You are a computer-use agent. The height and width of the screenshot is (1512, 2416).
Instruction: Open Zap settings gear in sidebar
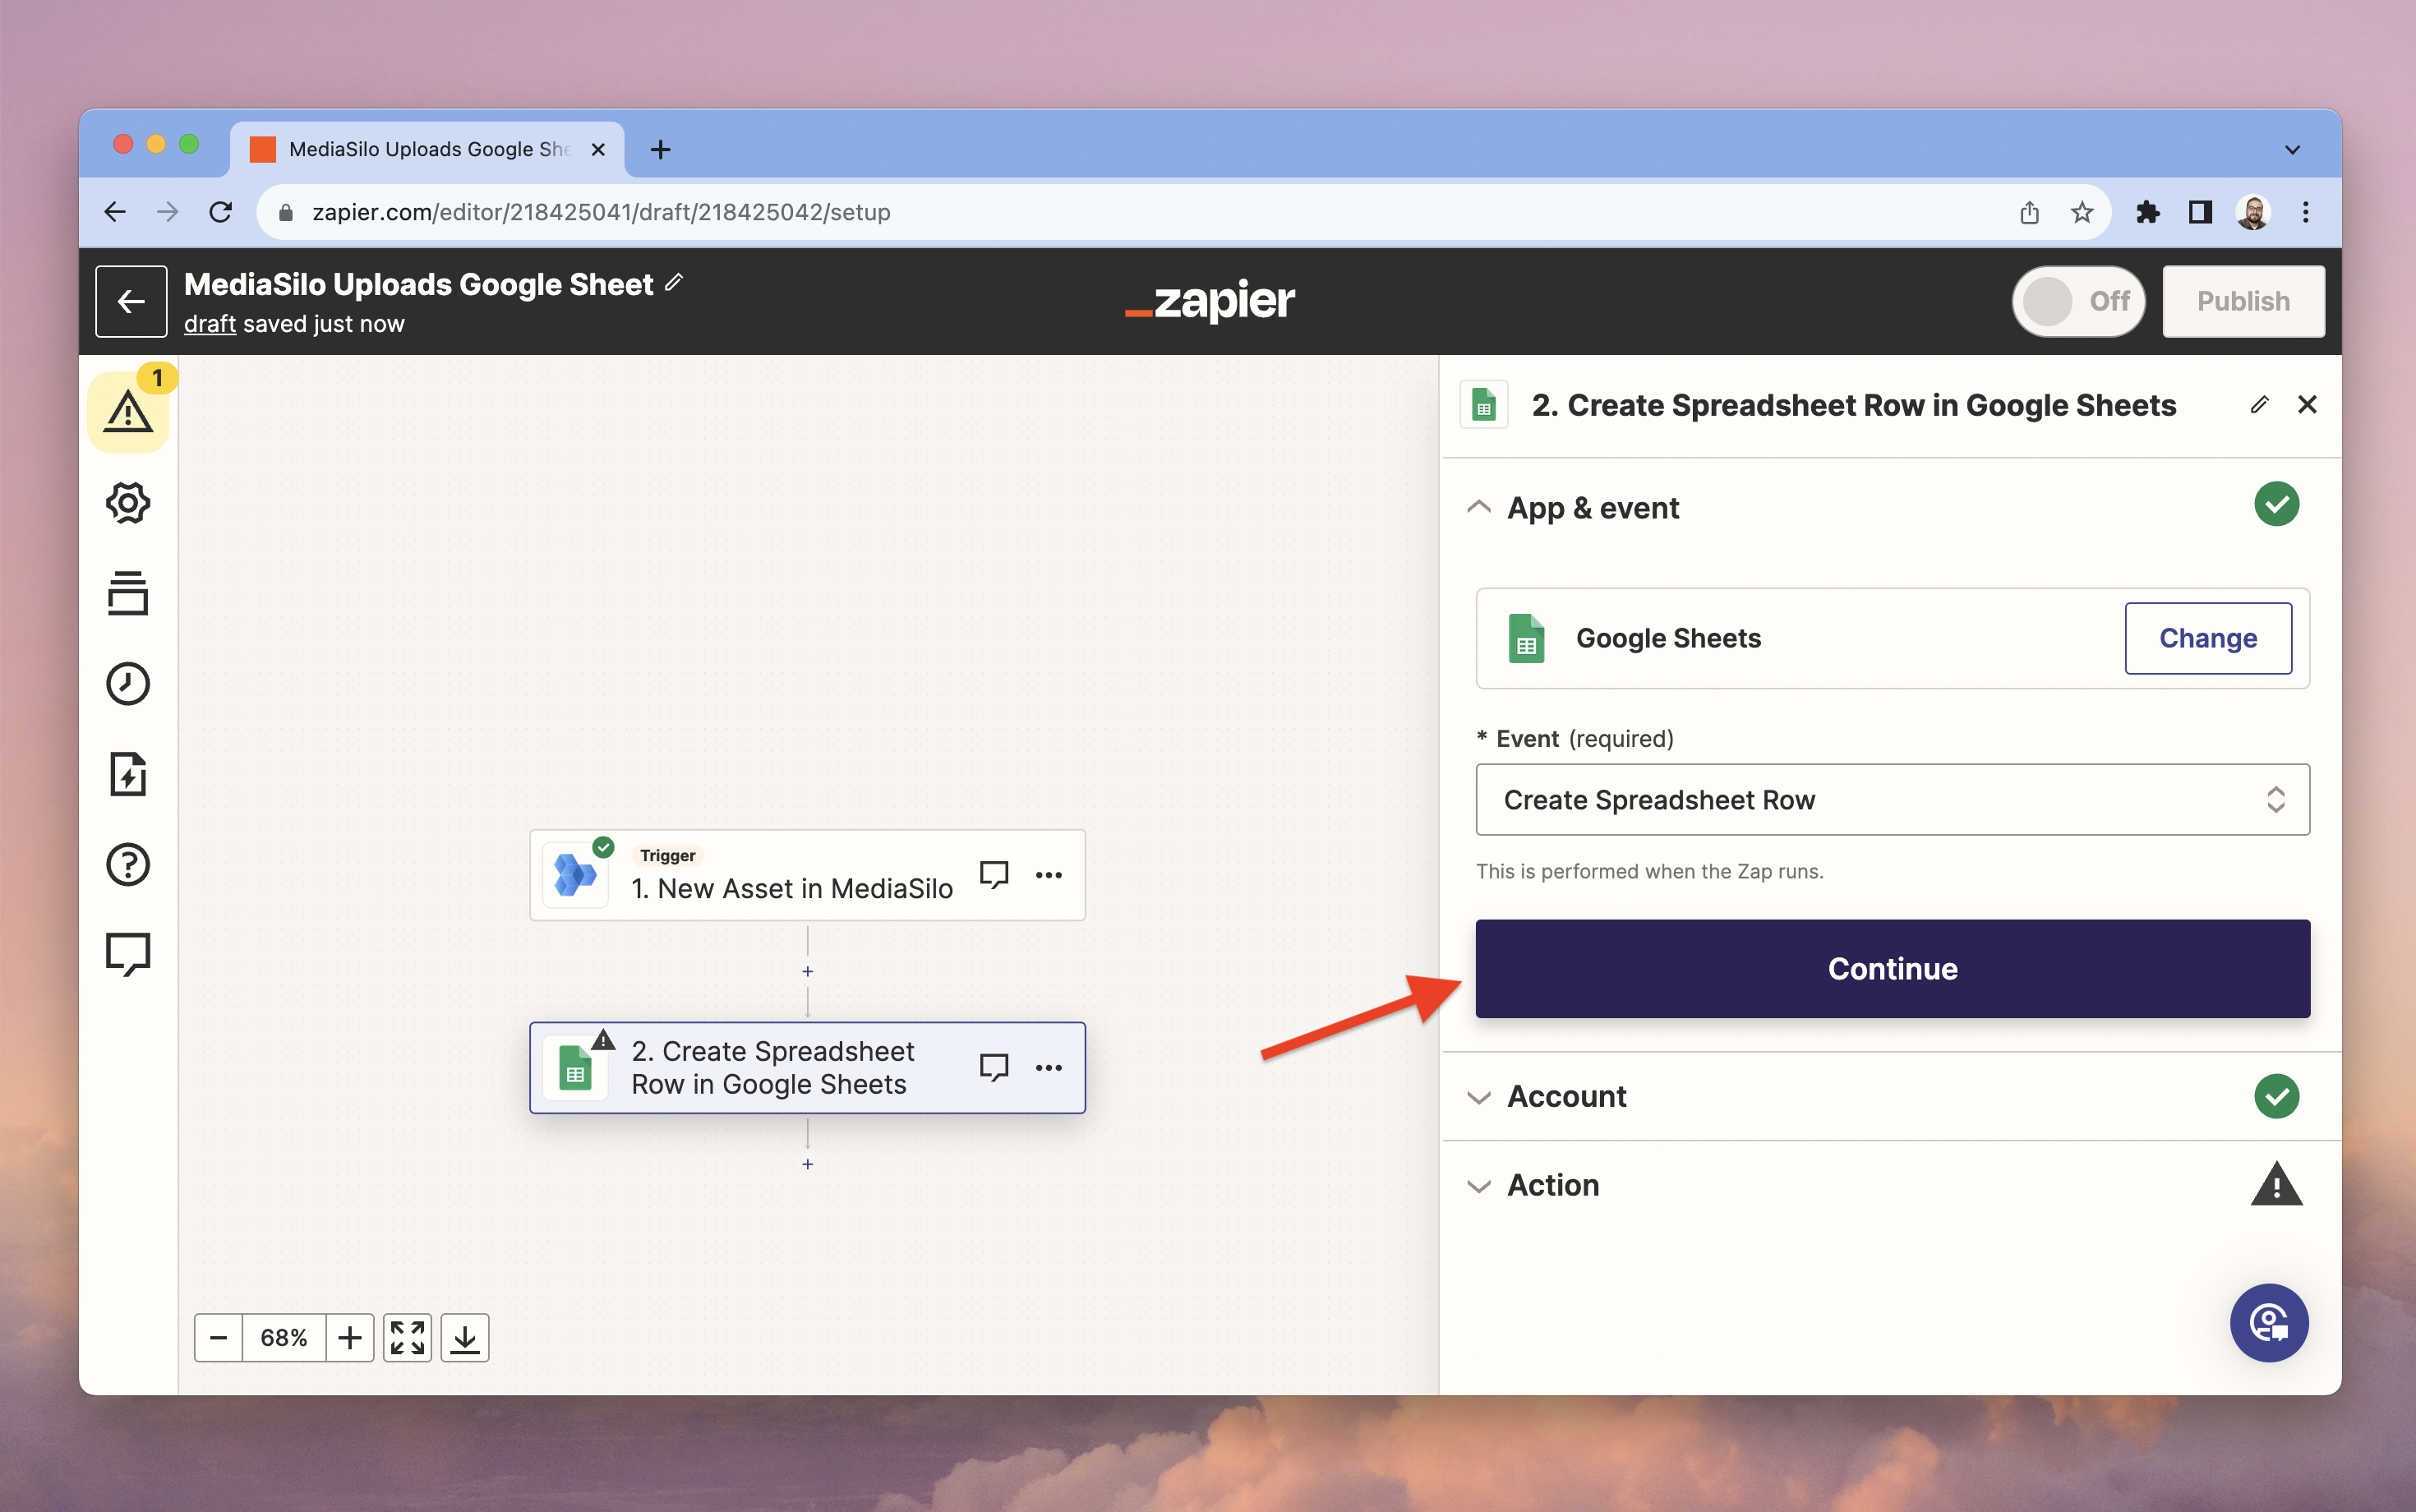point(128,503)
